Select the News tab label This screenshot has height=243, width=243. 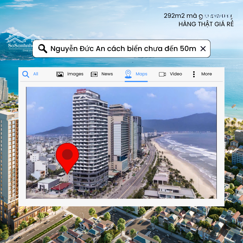pos(107,74)
